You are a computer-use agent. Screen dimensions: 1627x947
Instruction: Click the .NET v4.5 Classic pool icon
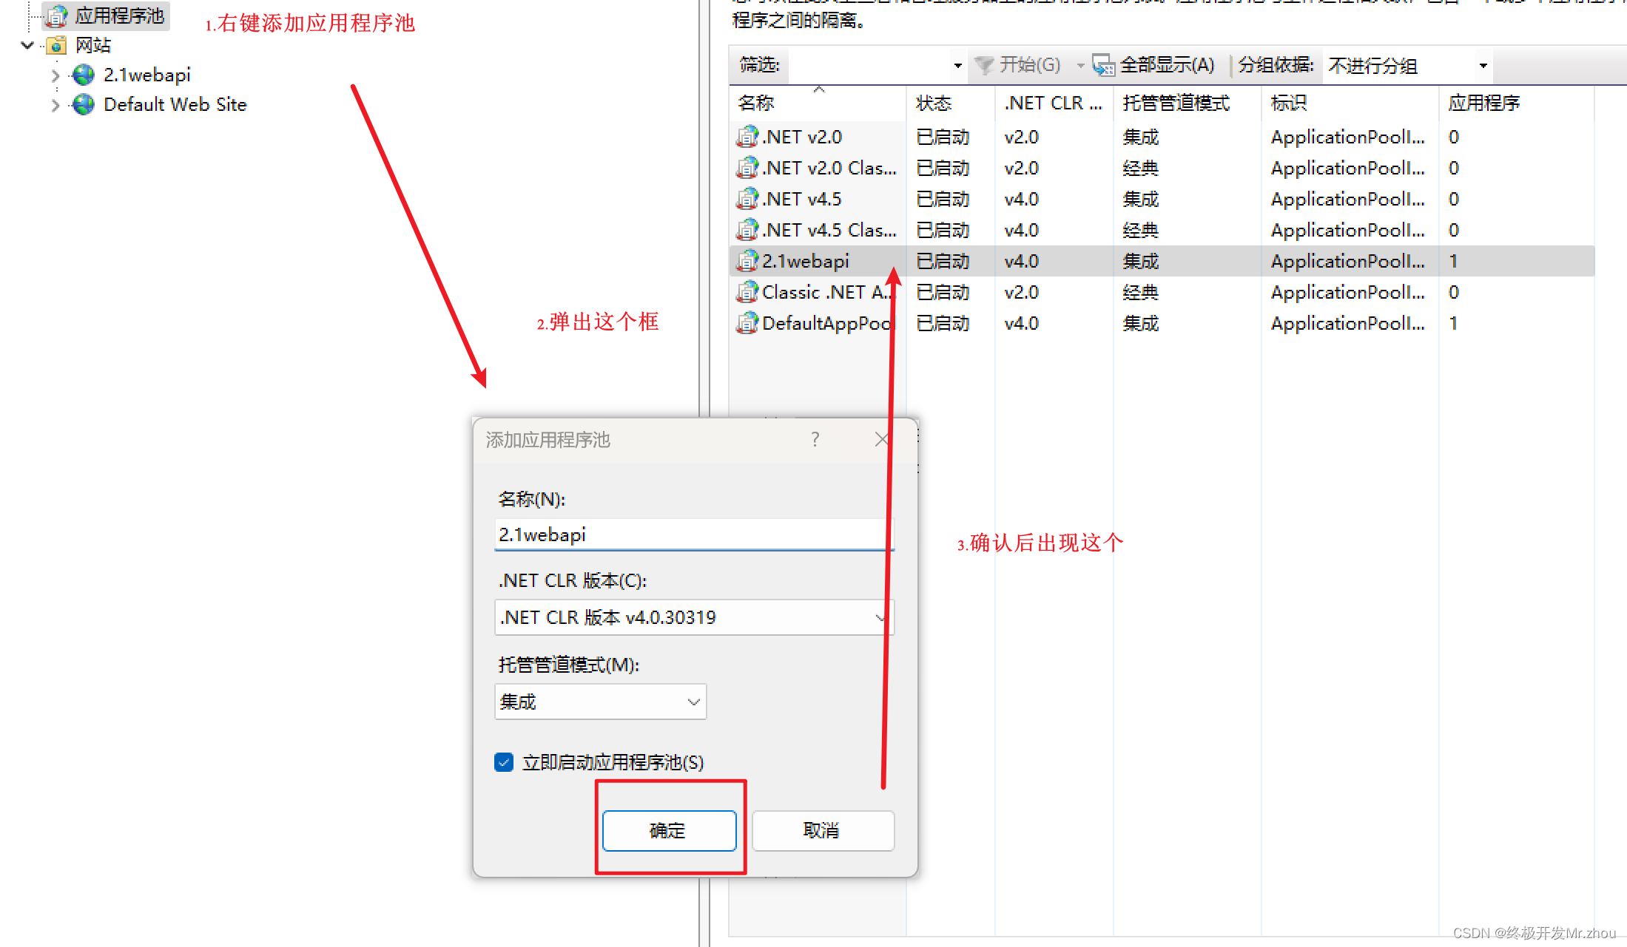pos(747,230)
